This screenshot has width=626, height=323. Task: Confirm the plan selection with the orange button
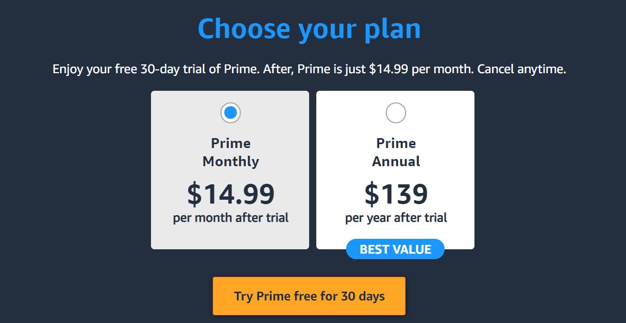(x=309, y=296)
